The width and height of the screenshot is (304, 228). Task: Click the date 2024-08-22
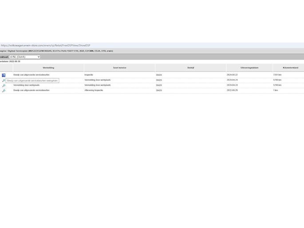[232, 75]
